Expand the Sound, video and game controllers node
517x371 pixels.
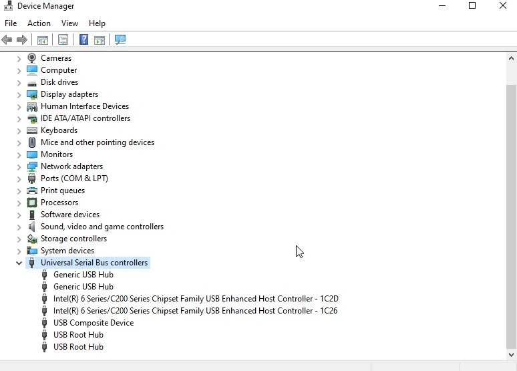tap(19, 227)
